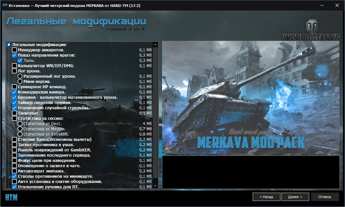Check the 'Танкопыт.' checkbox
Viewport: 345px width, 207px height.
[x=14, y=113]
